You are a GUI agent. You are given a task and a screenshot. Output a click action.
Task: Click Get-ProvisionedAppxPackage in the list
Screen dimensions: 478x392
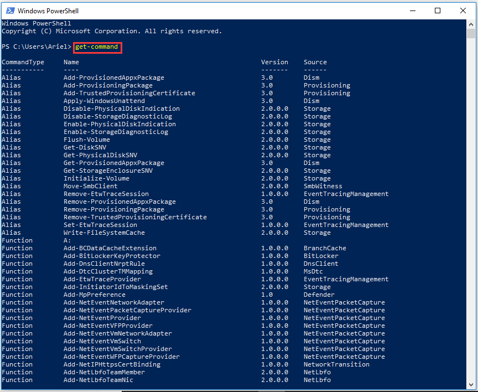tap(114, 163)
